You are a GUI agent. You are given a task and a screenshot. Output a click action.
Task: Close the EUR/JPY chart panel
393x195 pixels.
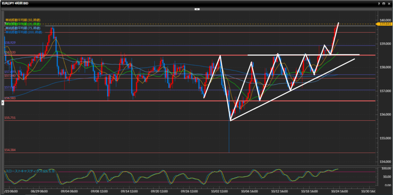coord(389,3)
